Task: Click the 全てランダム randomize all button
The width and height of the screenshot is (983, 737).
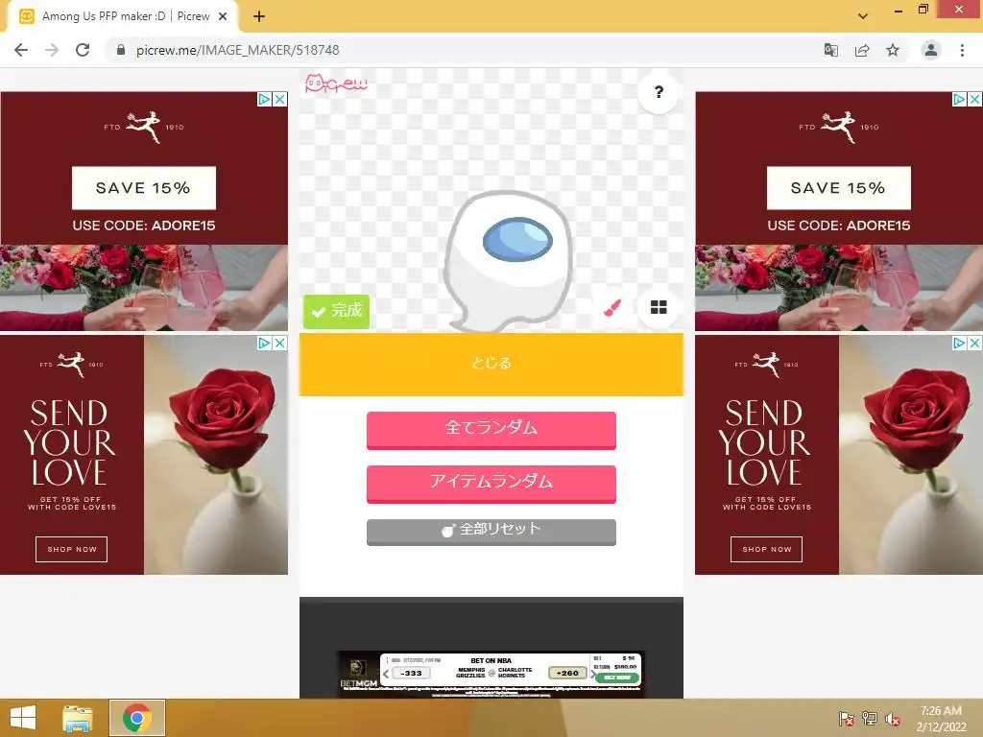Action: (491, 429)
